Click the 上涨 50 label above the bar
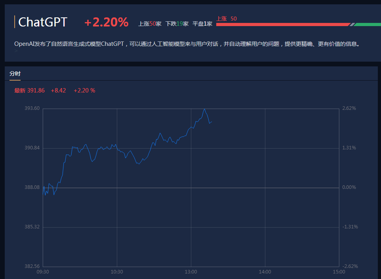 [227, 18]
